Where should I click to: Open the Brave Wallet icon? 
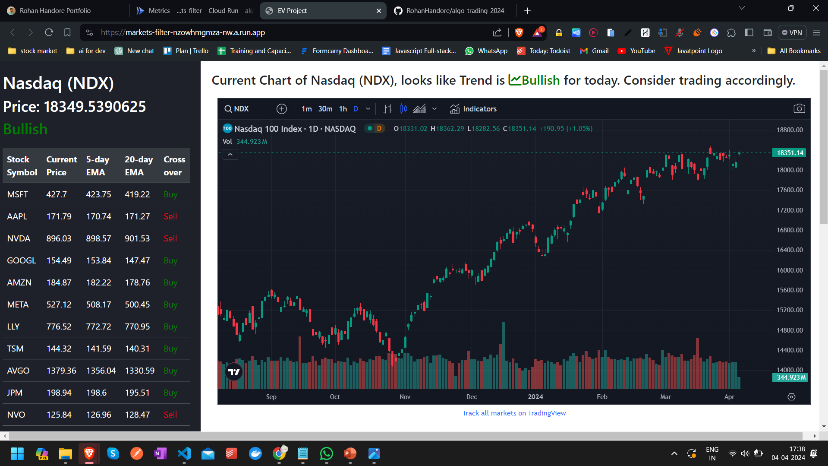768,32
